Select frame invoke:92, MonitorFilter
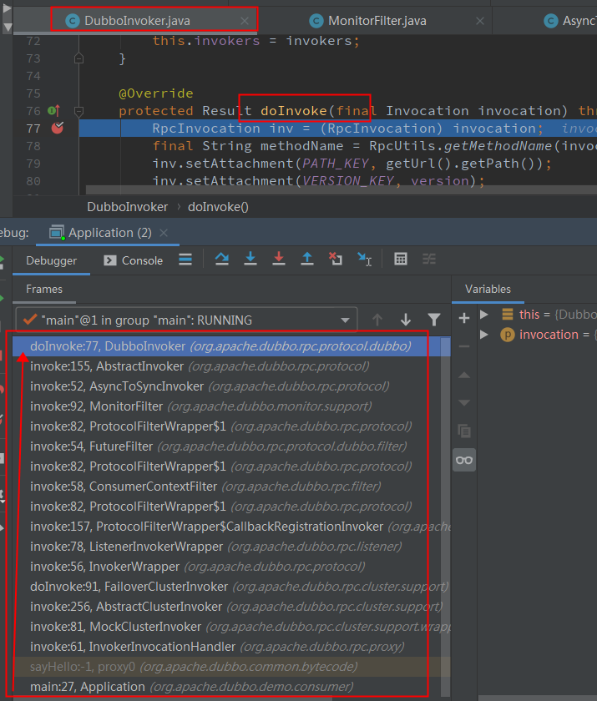This screenshot has width=597, height=701. [226, 406]
